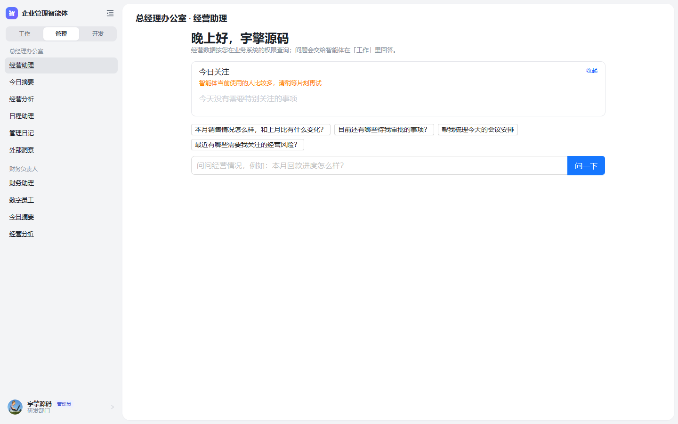
Task: Collapse the 今日关注 card via 收起
Action: click(x=592, y=71)
